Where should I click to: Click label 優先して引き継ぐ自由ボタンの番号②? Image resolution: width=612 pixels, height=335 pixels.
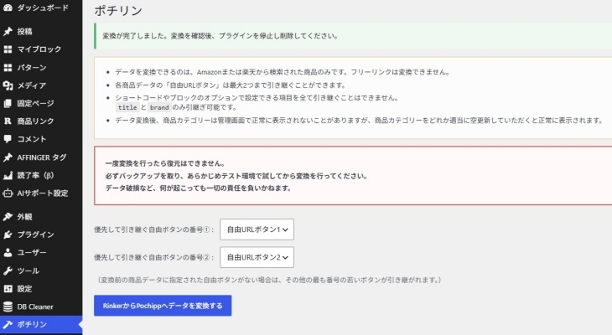point(153,257)
